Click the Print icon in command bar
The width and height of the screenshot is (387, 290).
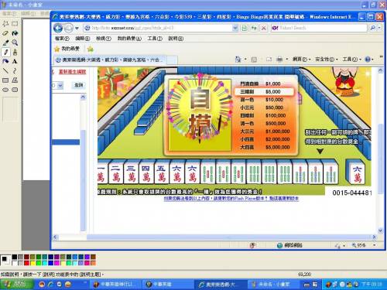279,60
